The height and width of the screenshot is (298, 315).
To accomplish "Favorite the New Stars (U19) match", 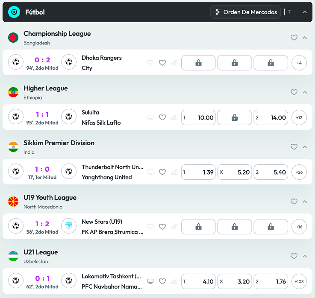I will tap(162, 227).
